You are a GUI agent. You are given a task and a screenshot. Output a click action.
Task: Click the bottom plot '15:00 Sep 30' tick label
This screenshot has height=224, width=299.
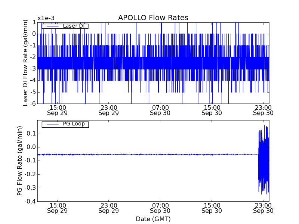pyautogui.click(x=212, y=208)
